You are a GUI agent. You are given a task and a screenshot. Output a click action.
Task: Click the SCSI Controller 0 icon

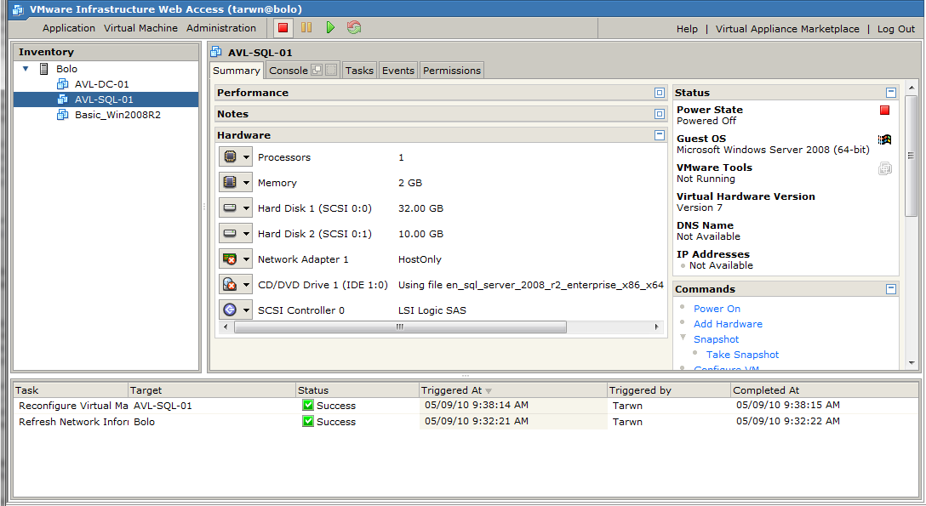(x=230, y=310)
